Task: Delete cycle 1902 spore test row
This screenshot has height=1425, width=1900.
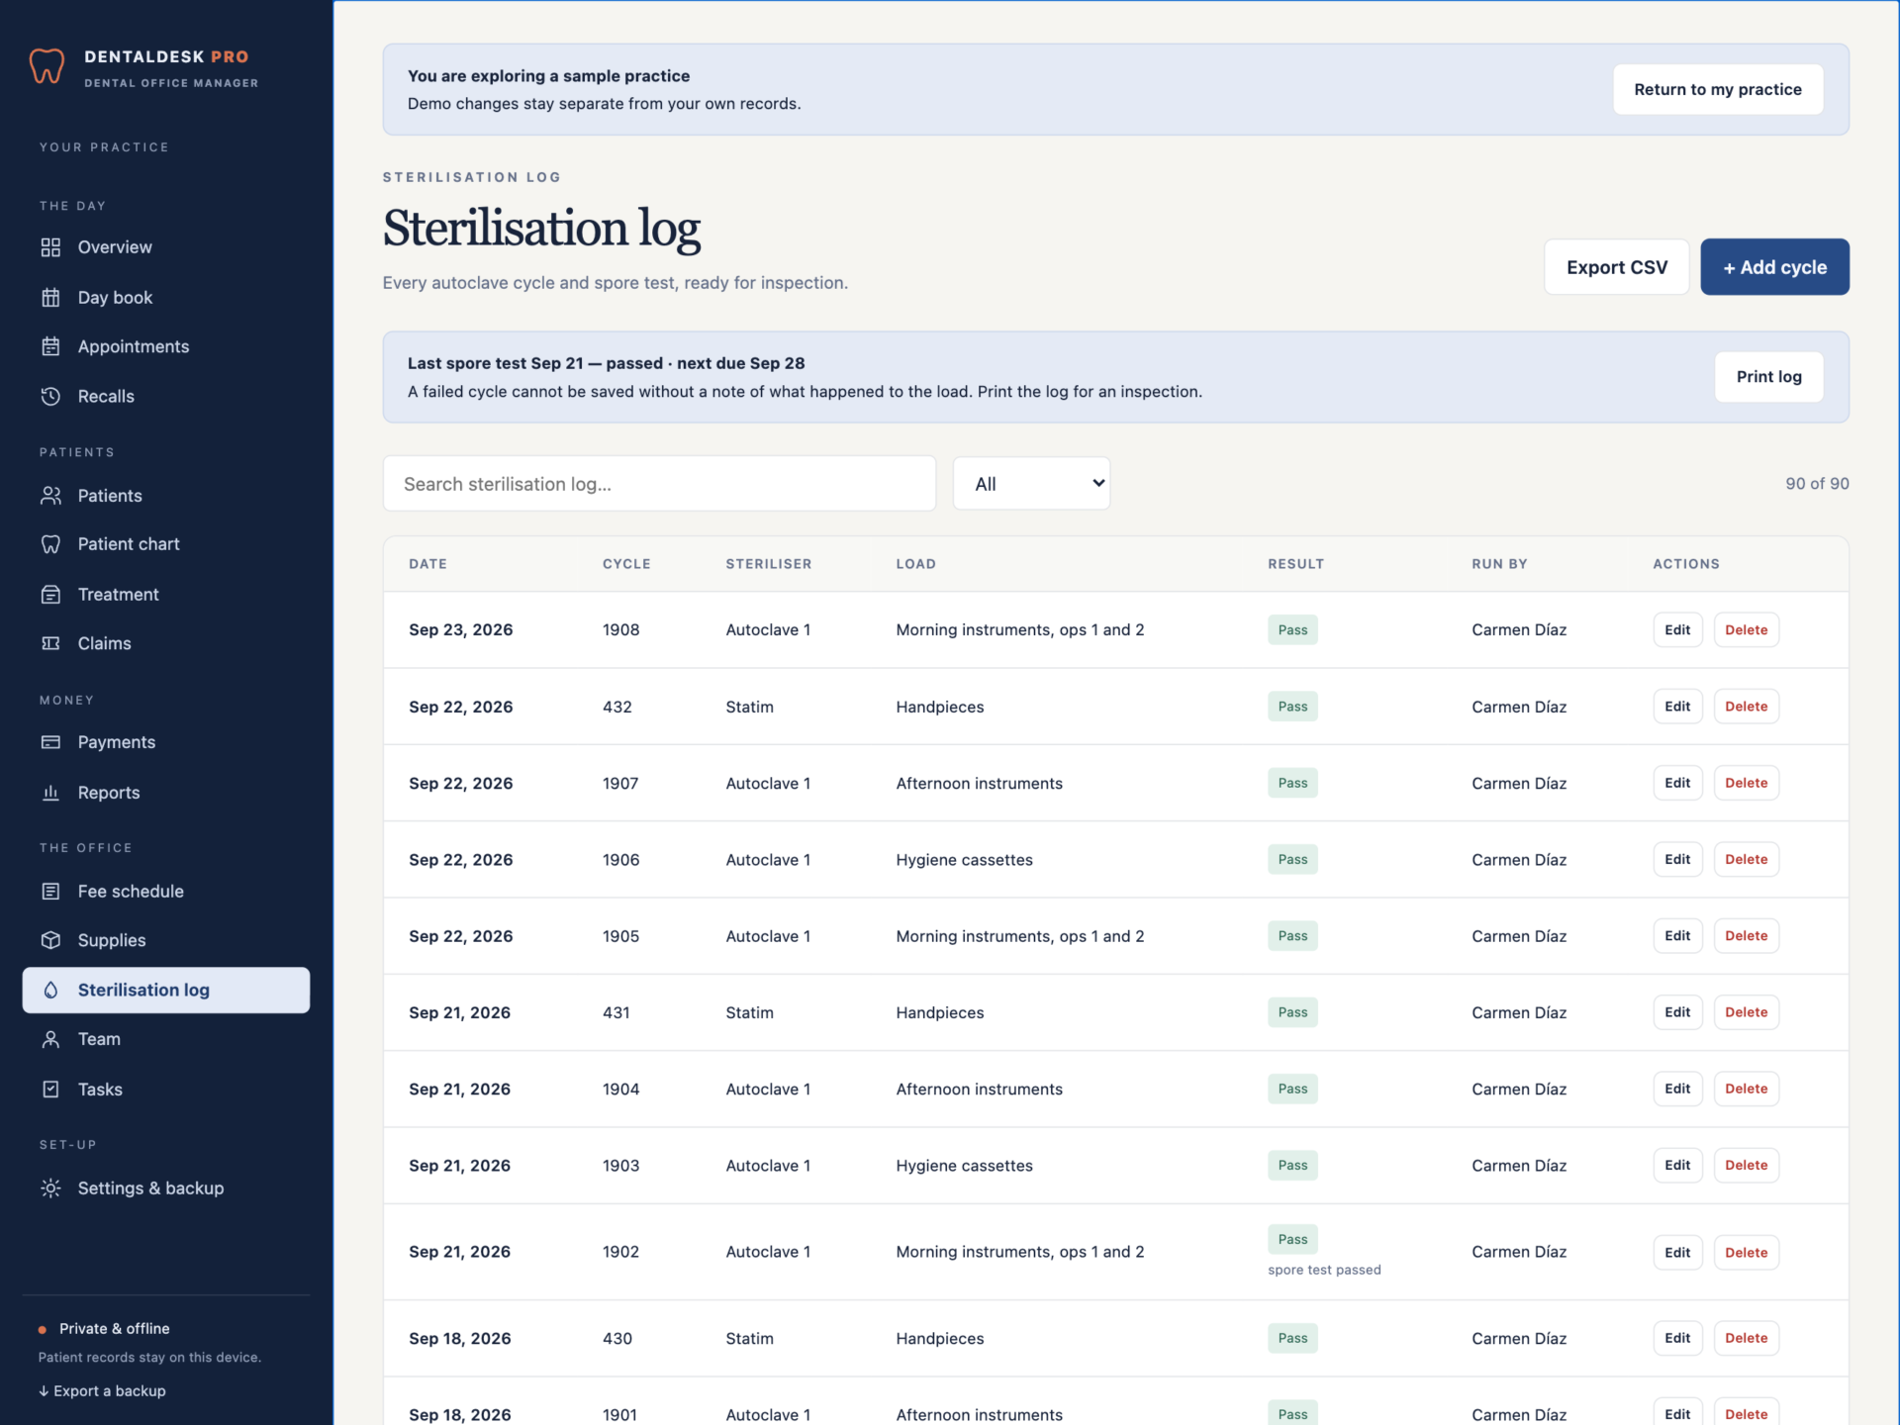Action: 1746,1252
